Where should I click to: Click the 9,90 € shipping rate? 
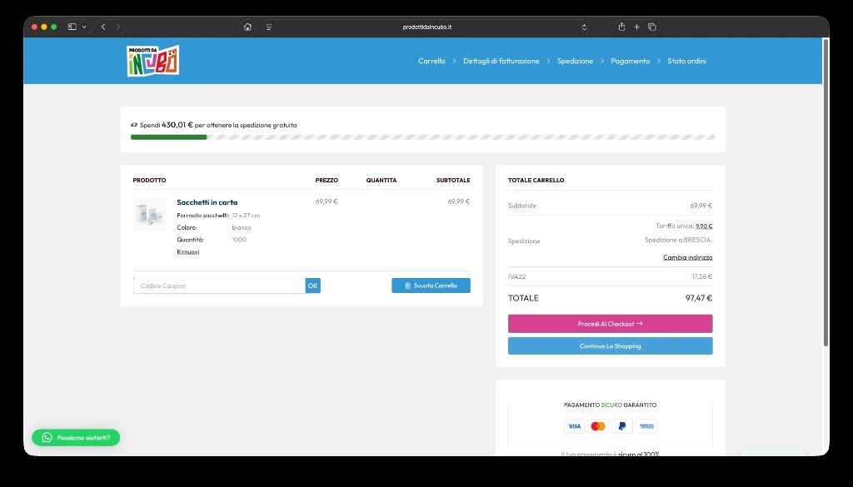pyautogui.click(x=704, y=226)
